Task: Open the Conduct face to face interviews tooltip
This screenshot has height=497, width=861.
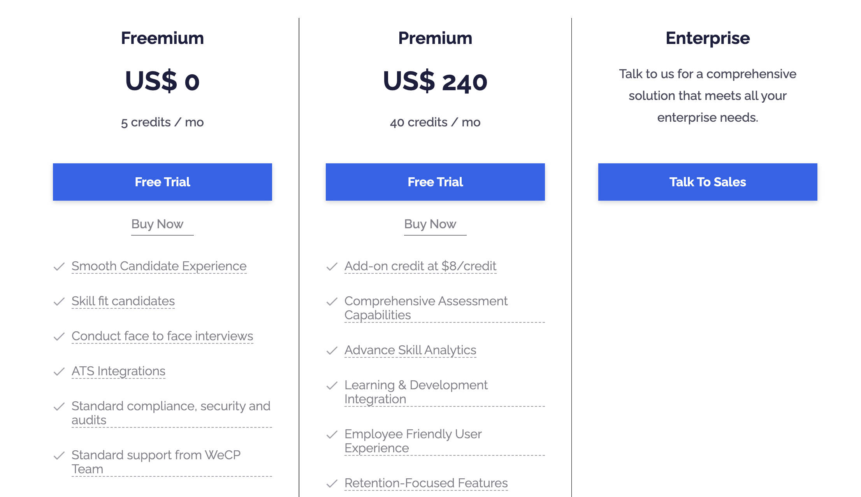Action: point(162,336)
